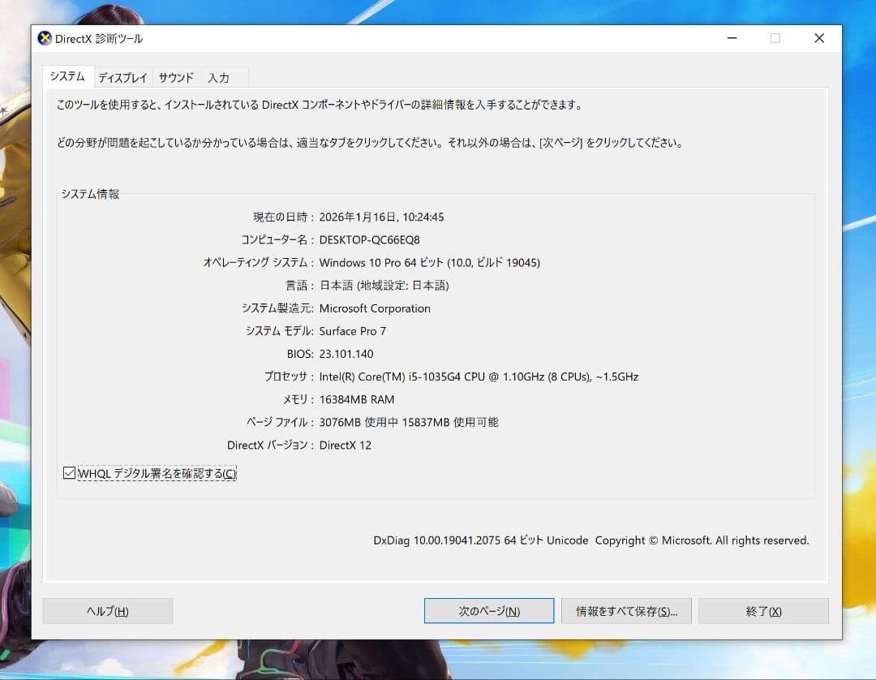Viewport: 876px width, 680px height.
Task: Click the Surface Pro 7 system model text
Action: [353, 331]
